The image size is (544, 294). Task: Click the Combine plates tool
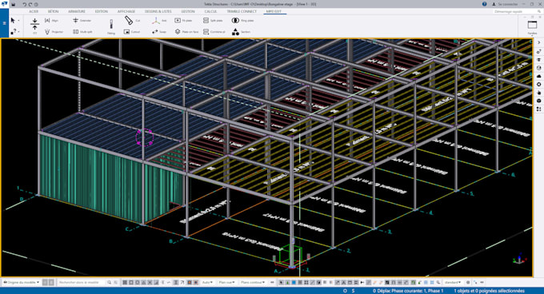(x=214, y=32)
